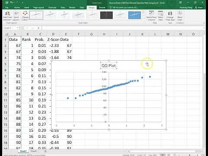Collapse the ribbon with the arrow
Viewport: 208px width, 156px height.
click(204, 23)
